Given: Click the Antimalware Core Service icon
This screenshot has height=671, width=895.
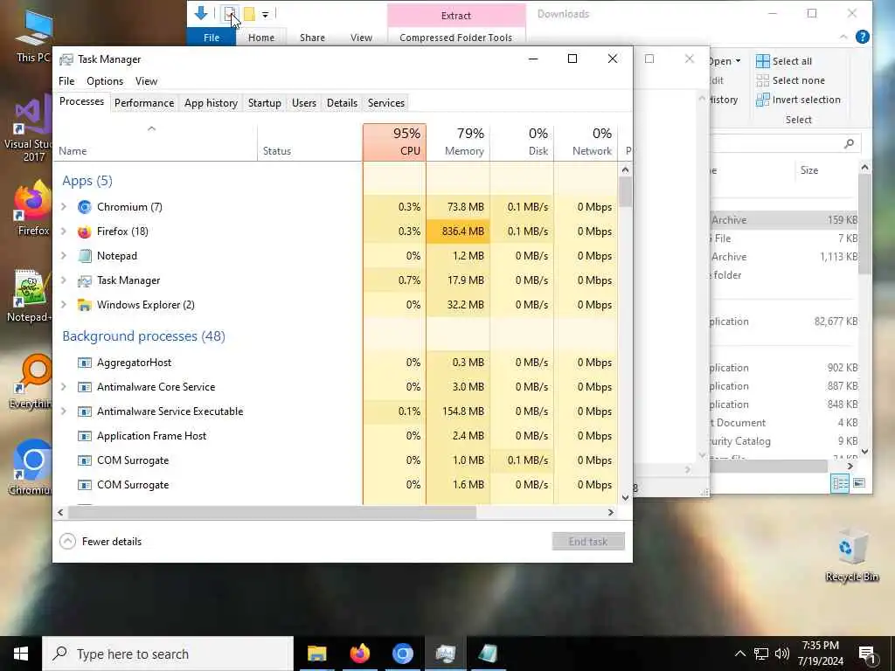Looking at the screenshot, I should 85,387.
